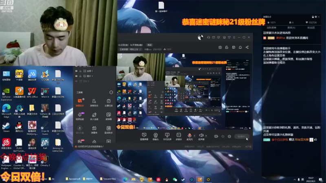Open the Steam desktop shortcut

[x=6, y=127]
